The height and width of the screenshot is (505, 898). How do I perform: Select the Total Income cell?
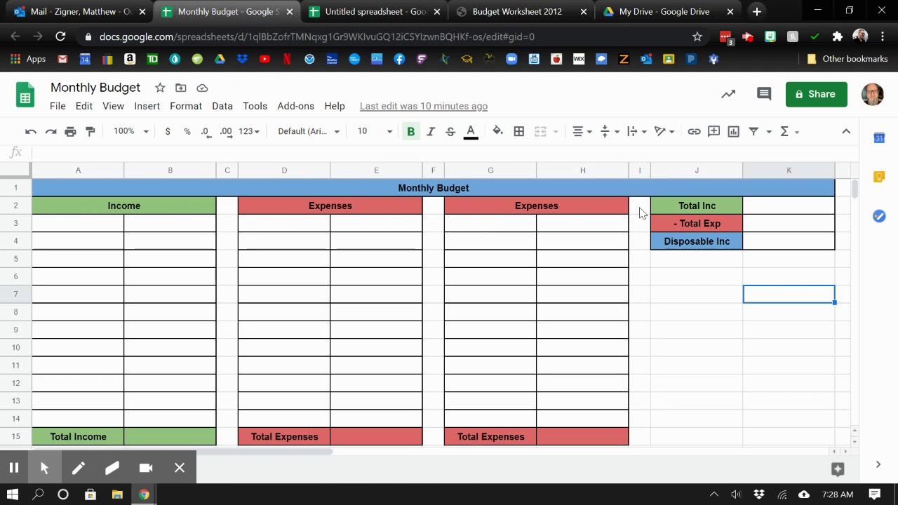78,436
